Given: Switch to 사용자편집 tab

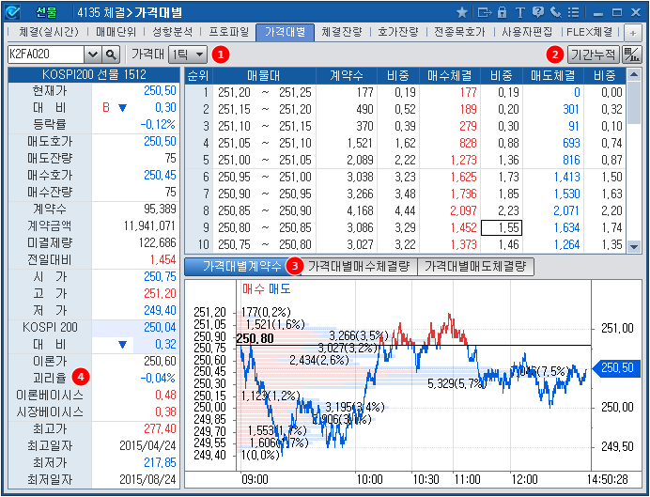Looking at the screenshot, I should pyautogui.click(x=526, y=32).
